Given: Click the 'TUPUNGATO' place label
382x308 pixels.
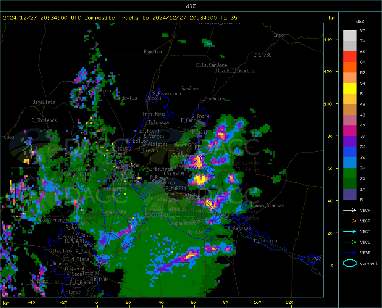Looking at the screenshot, I should 76,241.
